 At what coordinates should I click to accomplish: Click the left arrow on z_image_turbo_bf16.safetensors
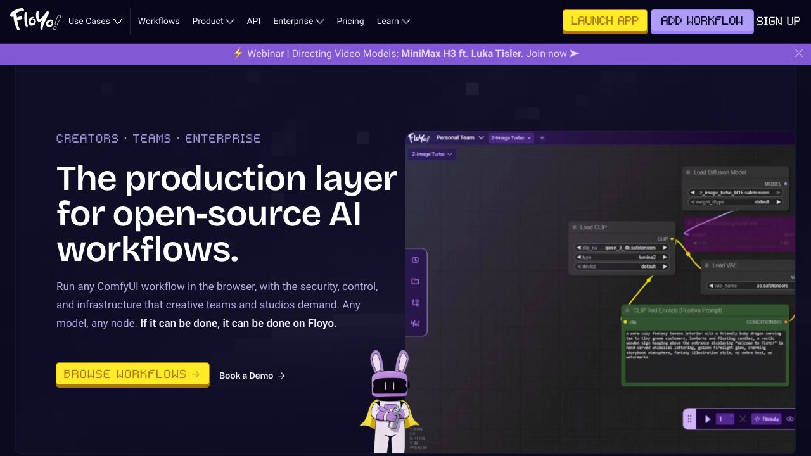[x=694, y=193]
